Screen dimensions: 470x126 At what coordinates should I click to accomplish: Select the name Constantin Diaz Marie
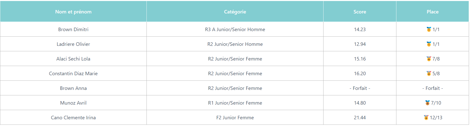(x=73, y=73)
